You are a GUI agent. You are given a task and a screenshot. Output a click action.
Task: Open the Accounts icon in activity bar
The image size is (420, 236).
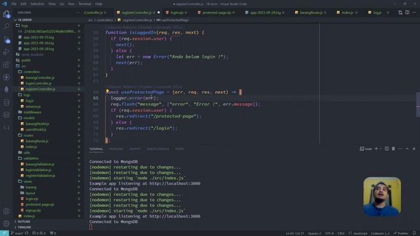point(7,211)
